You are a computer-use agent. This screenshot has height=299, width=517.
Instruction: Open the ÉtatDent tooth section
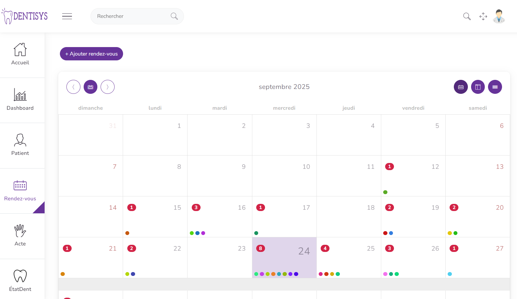tap(20, 281)
